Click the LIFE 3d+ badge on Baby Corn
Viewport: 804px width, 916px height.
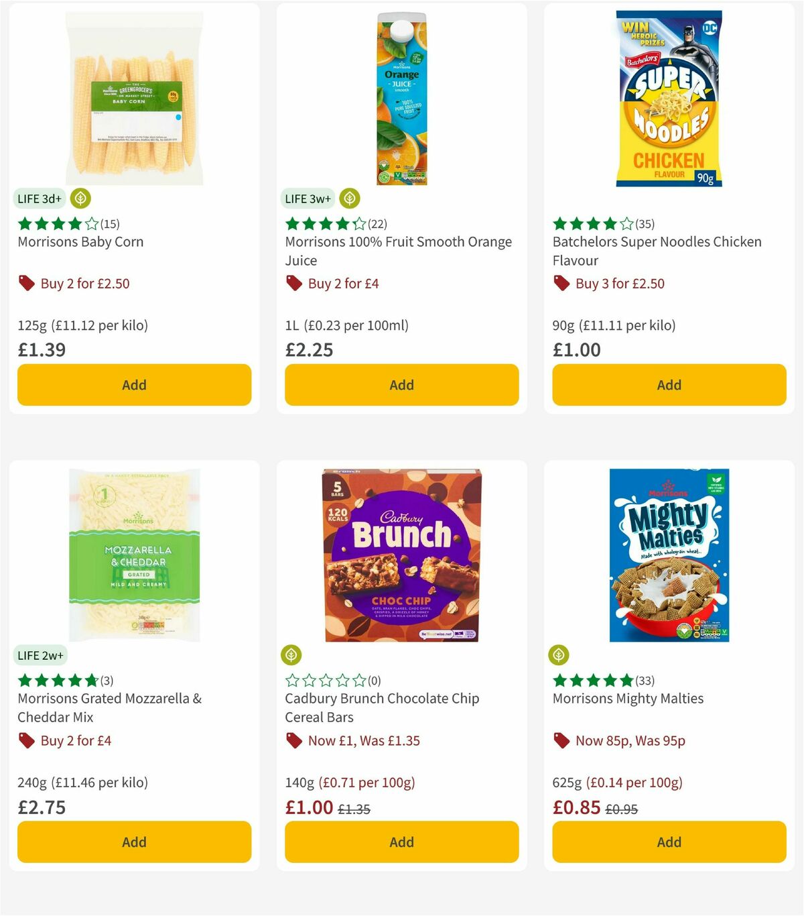point(39,198)
